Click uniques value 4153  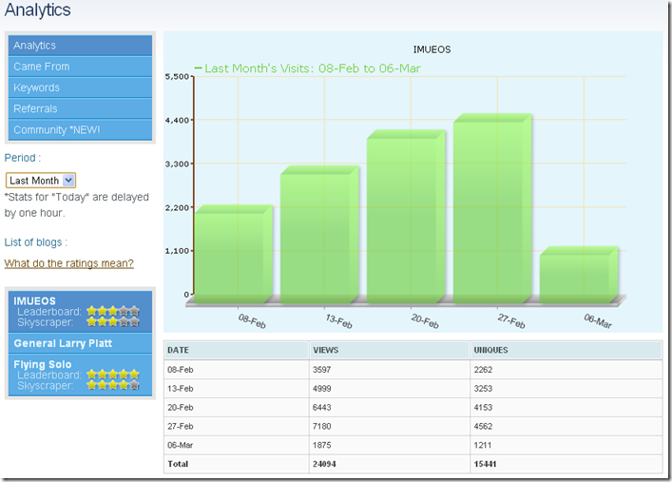tap(483, 408)
